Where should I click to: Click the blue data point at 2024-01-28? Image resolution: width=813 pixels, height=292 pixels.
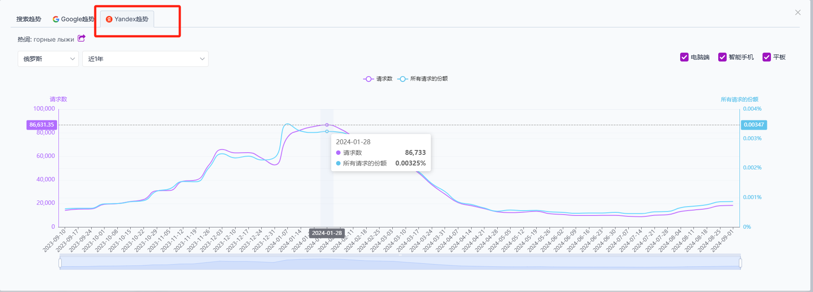(x=327, y=131)
